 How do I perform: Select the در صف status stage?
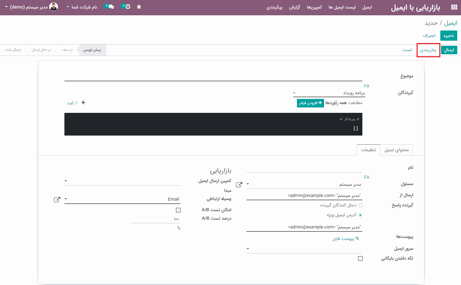(x=67, y=50)
